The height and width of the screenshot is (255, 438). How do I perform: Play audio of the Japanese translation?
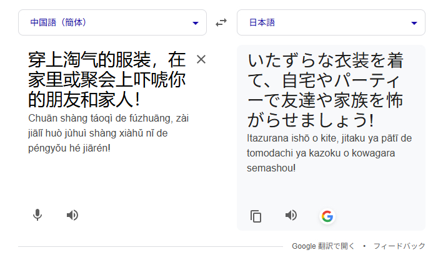[291, 215]
